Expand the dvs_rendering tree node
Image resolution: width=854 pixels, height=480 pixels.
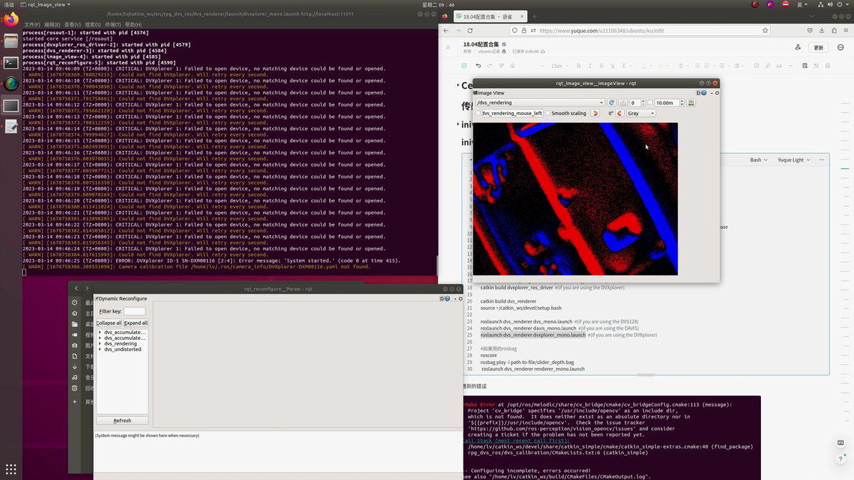pos(100,344)
